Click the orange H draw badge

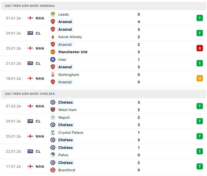click(200, 78)
